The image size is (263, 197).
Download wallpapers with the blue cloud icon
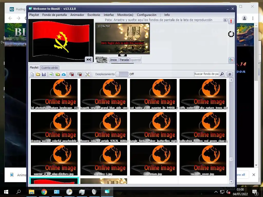(64, 74)
